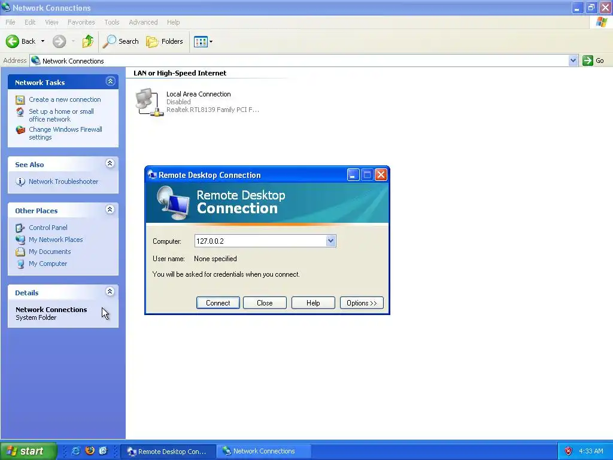Click the Network Troubleshooter info icon
Viewport: 613px width, 460px height.
[x=20, y=181]
